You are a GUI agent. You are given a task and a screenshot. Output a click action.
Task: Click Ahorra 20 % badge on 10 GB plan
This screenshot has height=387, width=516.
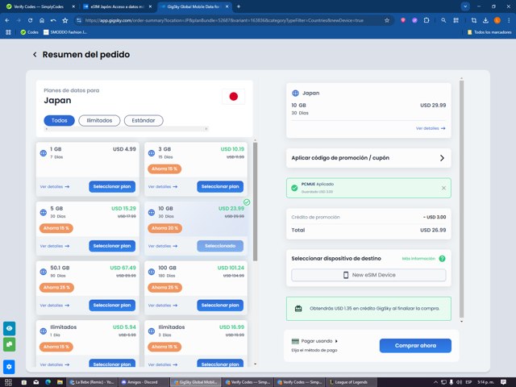(x=164, y=228)
